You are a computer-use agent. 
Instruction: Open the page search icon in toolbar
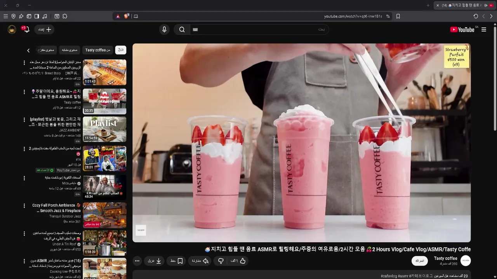(57, 16)
